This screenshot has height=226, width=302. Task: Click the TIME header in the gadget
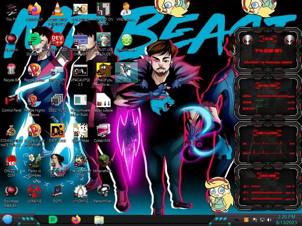click(x=268, y=39)
